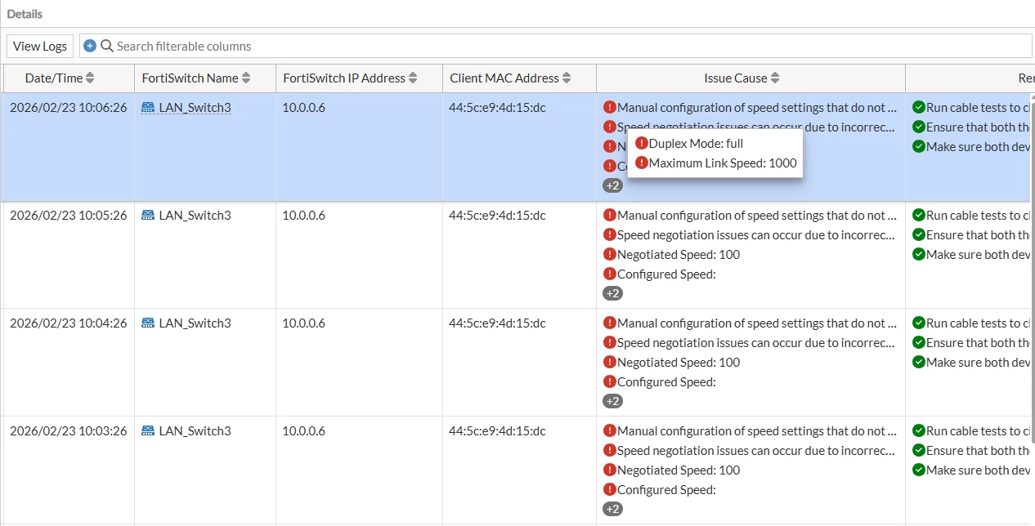Click IP 10.0.0.6 in the 10:05:26 row

tap(303, 215)
